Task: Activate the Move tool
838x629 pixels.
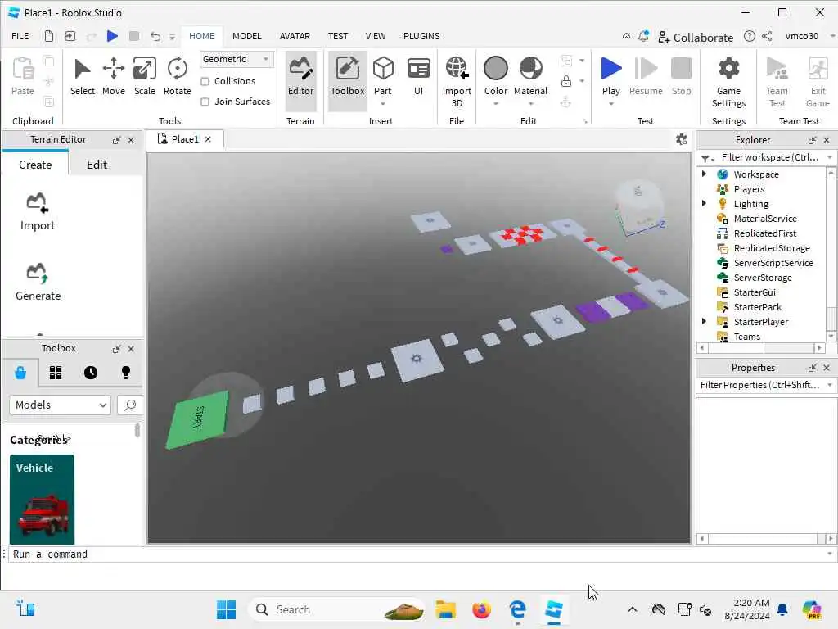Action: [x=113, y=76]
